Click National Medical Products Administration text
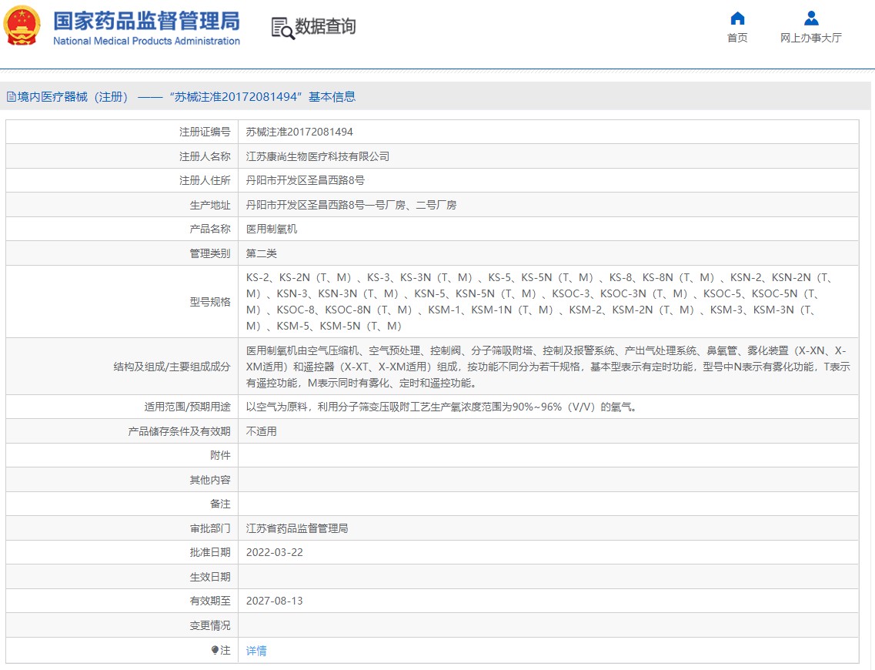 coord(146,41)
